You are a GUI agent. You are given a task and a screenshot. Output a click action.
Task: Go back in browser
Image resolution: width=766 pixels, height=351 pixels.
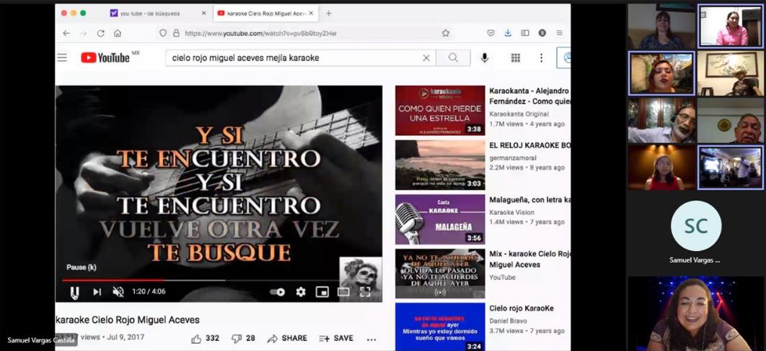[x=66, y=33]
